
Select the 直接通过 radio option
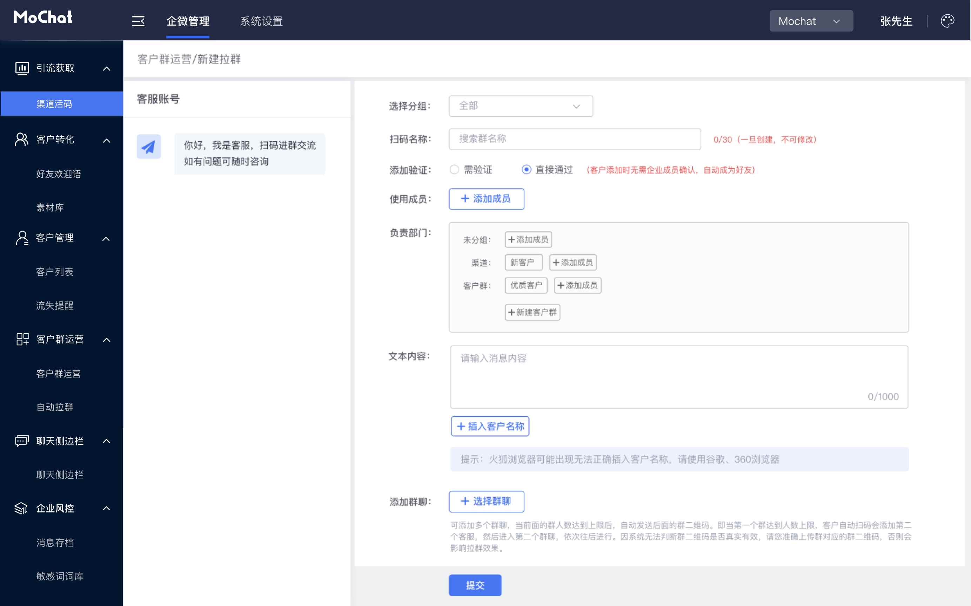[x=526, y=170]
